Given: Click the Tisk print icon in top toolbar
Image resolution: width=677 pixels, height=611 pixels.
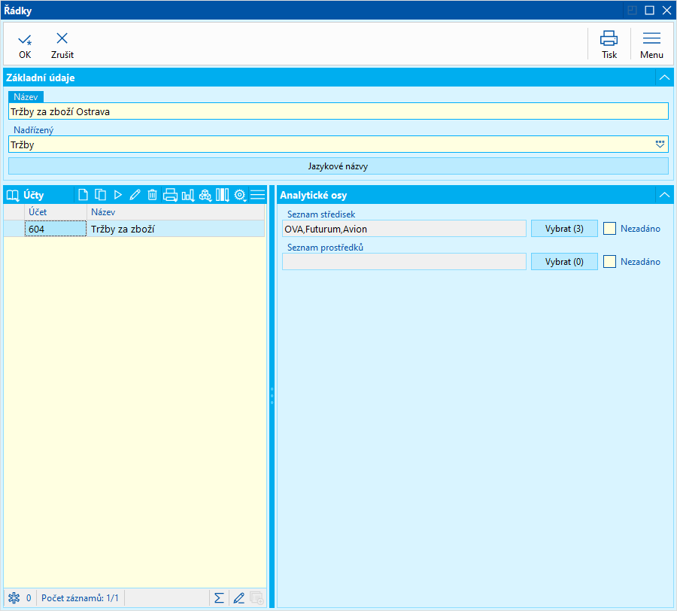Looking at the screenshot, I should (609, 44).
